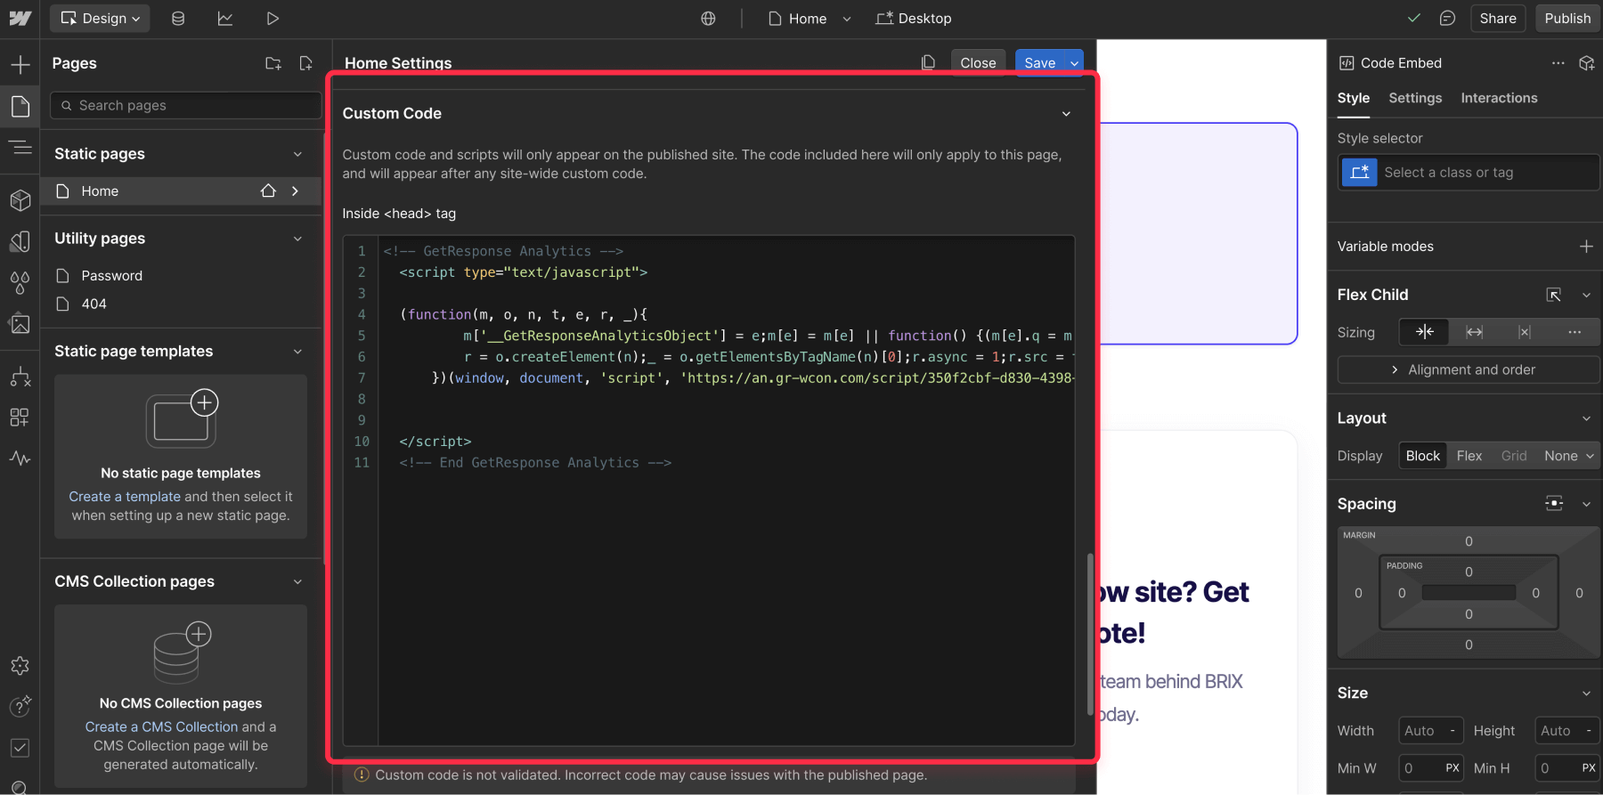Open the Components cube icon
This screenshot has width=1603, height=795.
point(20,200)
